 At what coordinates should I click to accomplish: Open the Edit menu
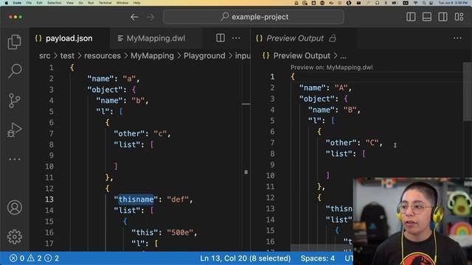pos(39,3)
